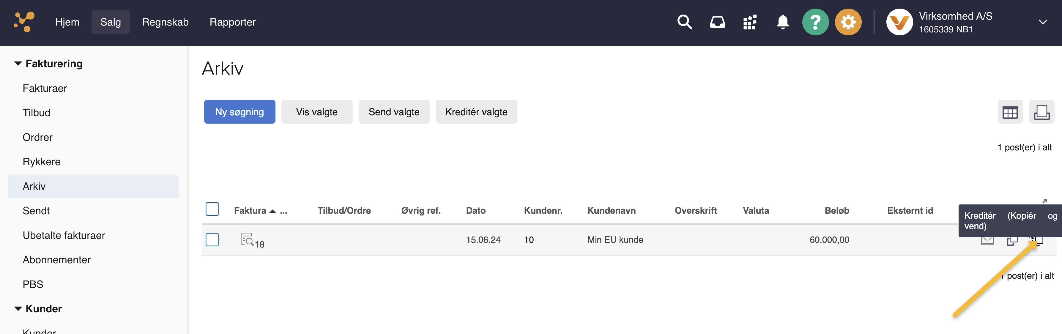Open the apps grid menu

point(749,22)
